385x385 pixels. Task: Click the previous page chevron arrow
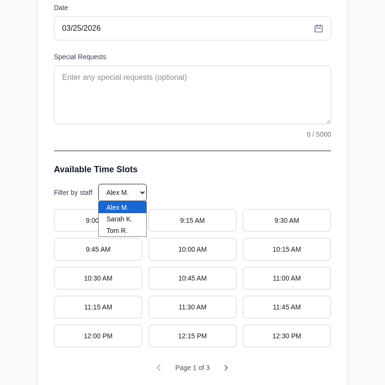pyautogui.click(x=159, y=368)
